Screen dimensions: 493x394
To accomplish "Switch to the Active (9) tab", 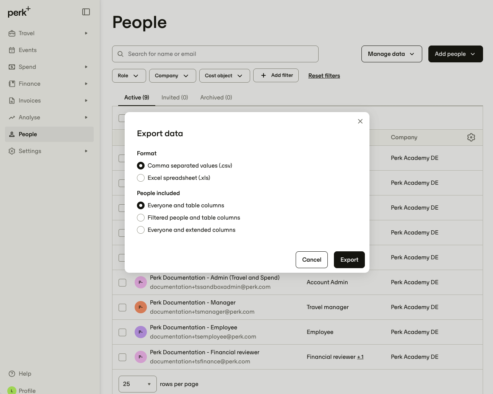I will click(137, 98).
